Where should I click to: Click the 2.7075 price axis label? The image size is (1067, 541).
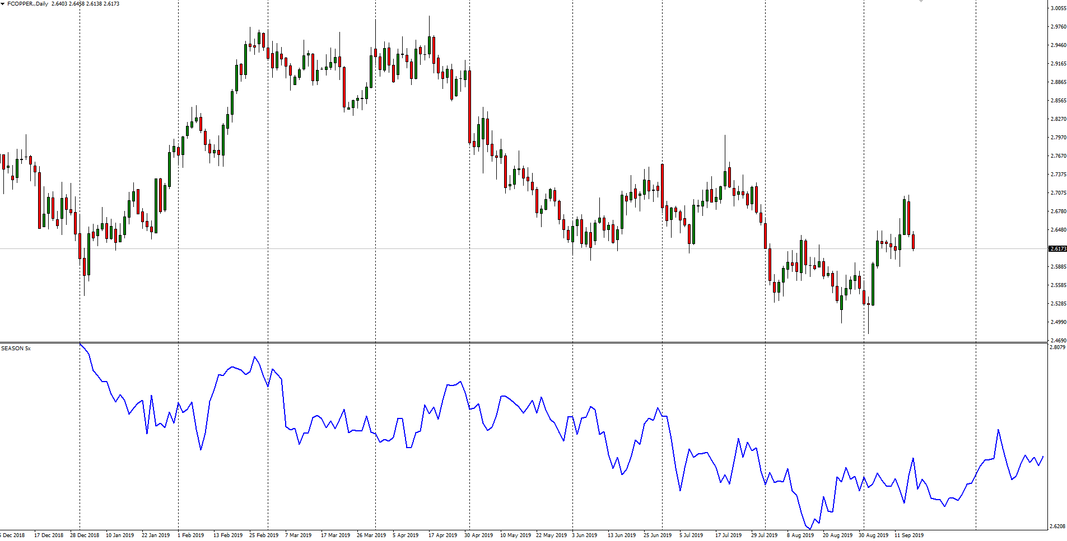pyautogui.click(x=1058, y=193)
